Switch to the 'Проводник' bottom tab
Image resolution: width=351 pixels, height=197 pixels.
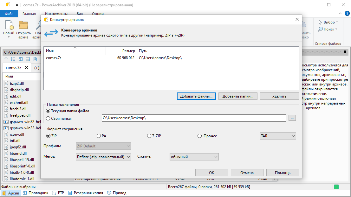(36, 193)
